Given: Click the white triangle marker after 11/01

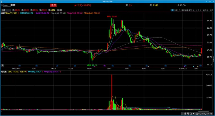Looking at the screenshot, I should (148, 67).
